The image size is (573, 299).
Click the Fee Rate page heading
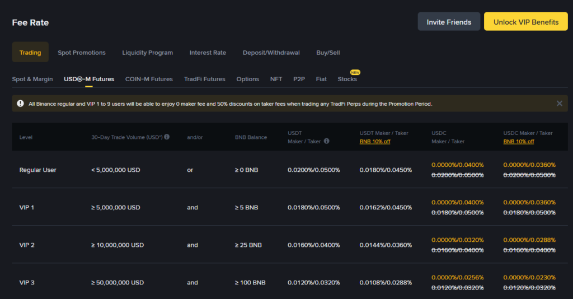point(30,22)
